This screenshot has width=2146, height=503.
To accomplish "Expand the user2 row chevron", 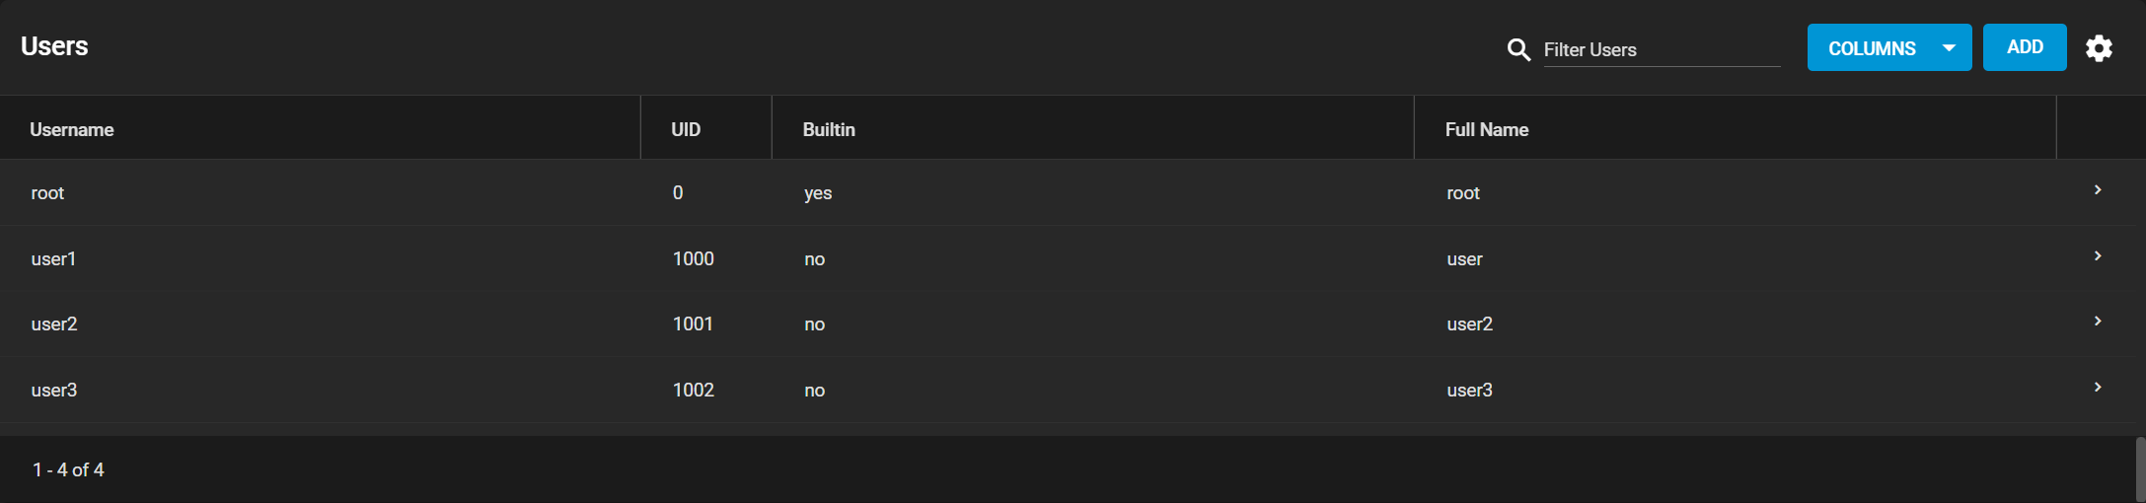I will pos(2098,321).
